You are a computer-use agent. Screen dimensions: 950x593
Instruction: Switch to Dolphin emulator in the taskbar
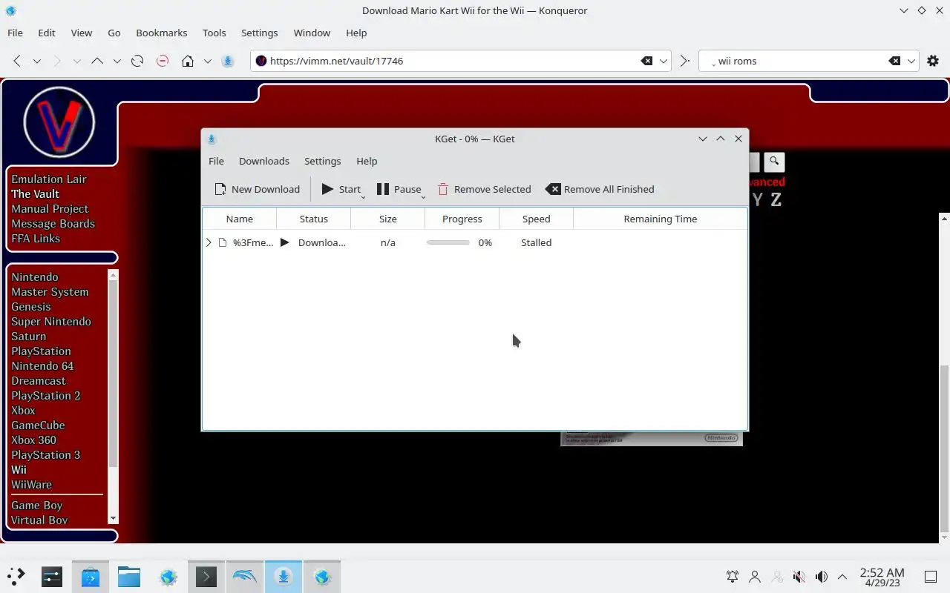click(244, 576)
